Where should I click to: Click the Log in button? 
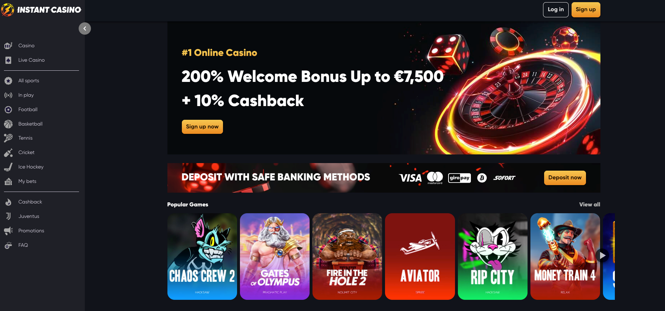(556, 10)
